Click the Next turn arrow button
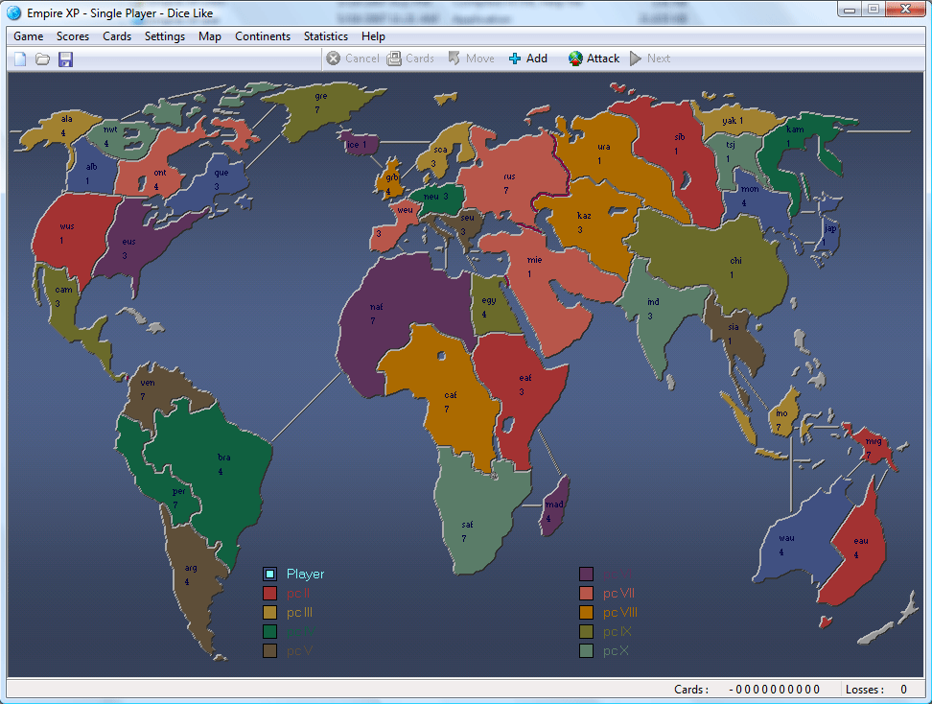Viewport: 932px width, 704px height. [x=650, y=59]
